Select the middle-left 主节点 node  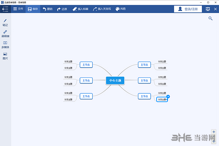(86, 81)
